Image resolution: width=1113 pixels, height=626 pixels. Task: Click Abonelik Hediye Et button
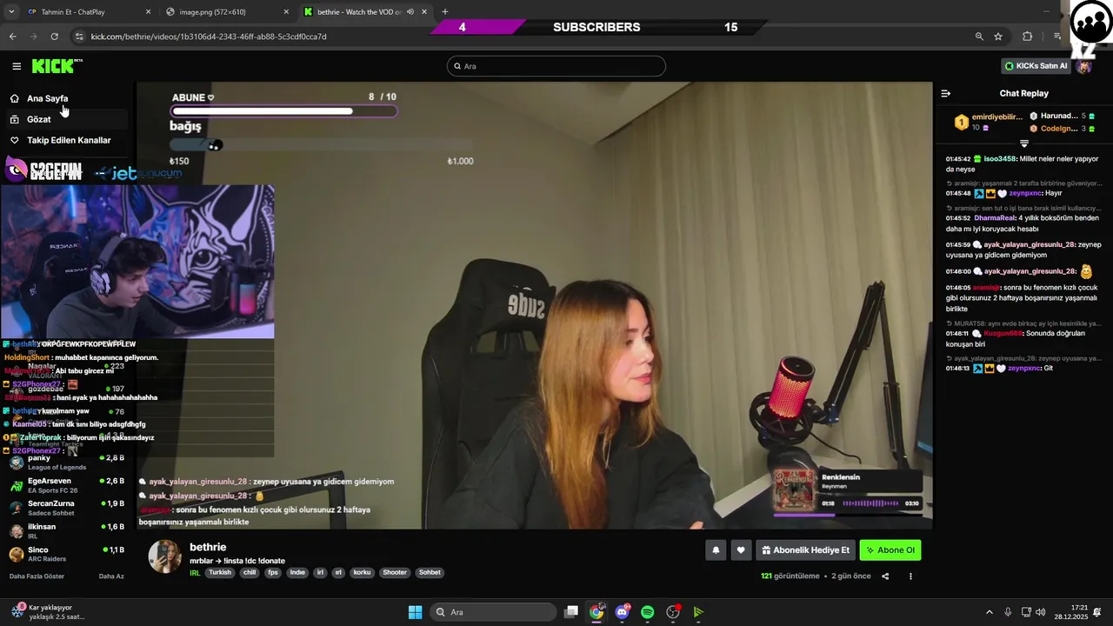(x=805, y=550)
